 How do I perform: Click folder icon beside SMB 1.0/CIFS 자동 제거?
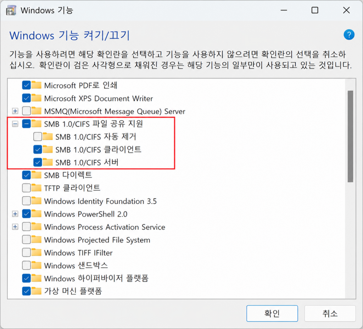coord(48,136)
